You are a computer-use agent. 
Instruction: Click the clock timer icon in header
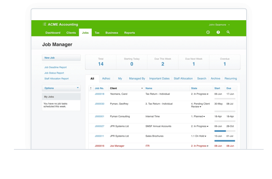pos(208,32)
